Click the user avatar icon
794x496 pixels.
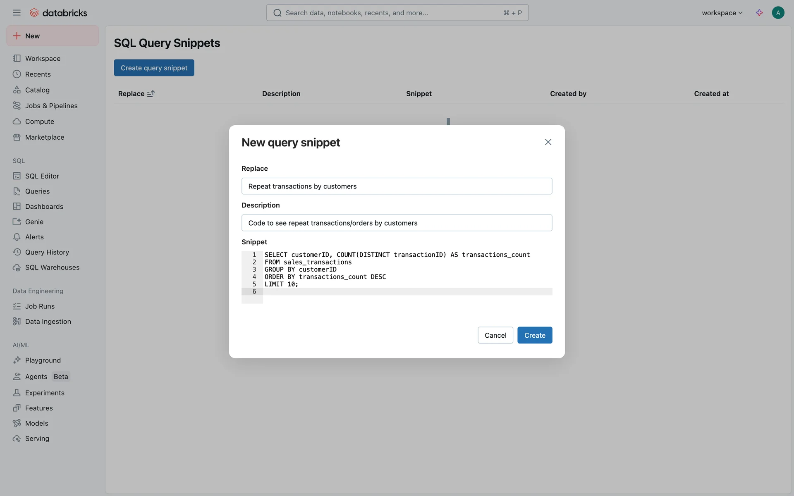click(778, 13)
